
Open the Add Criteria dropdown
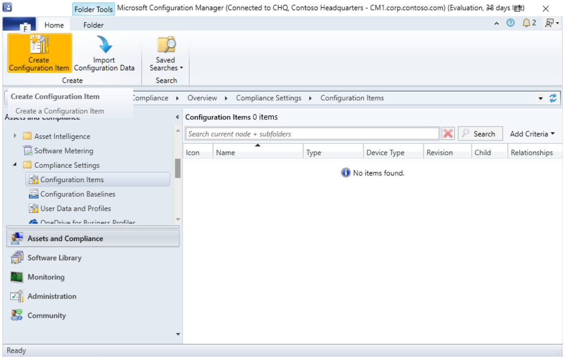pos(532,134)
